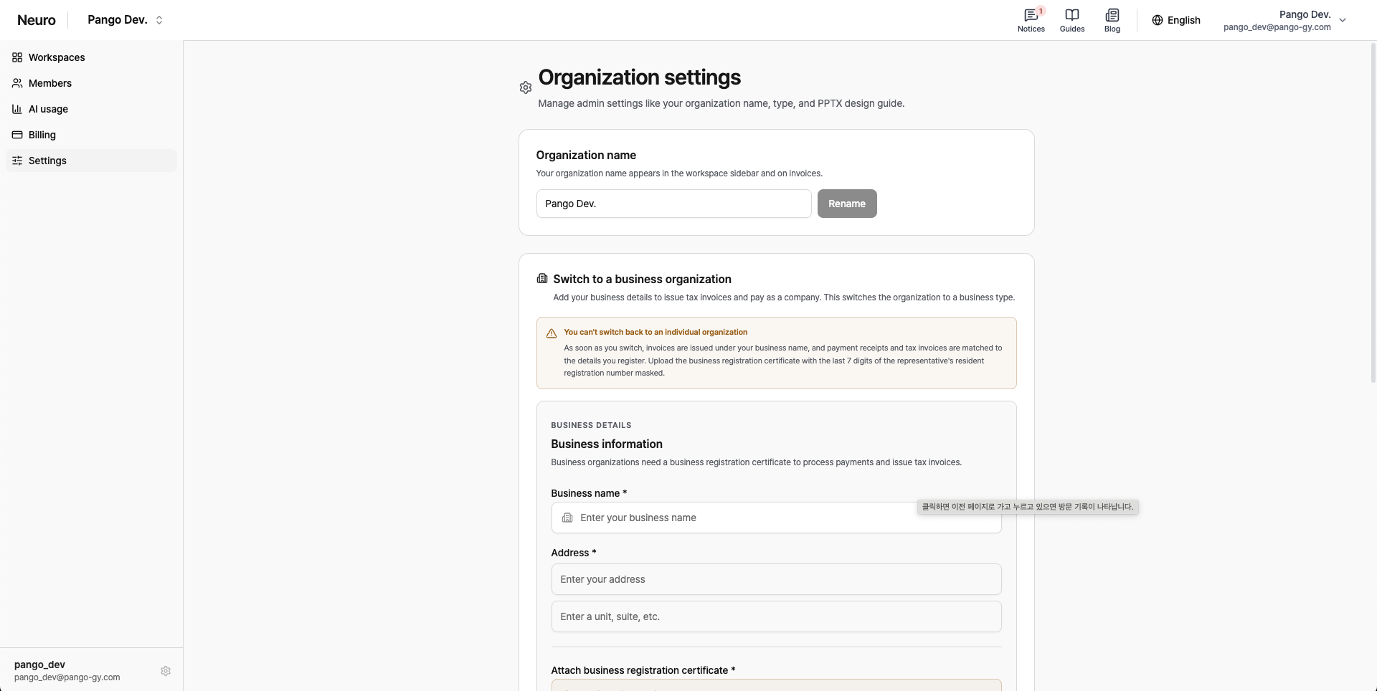This screenshot has width=1377, height=691.
Task: Click the unit, suite input field
Action: pos(776,616)
